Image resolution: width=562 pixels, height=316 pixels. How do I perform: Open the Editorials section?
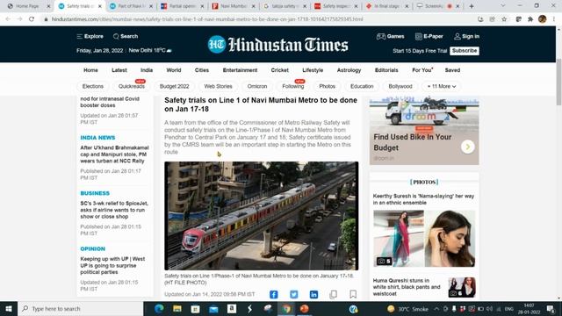click(x=386, y=70)
